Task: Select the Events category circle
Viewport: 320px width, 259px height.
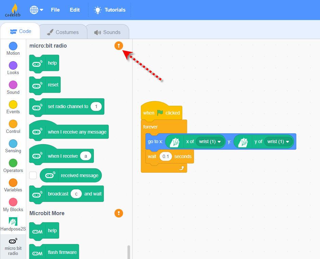Action: click(13, 104)
